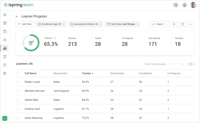Open the add columns icon
Screen dimensions: 200x123
(191, 64)
